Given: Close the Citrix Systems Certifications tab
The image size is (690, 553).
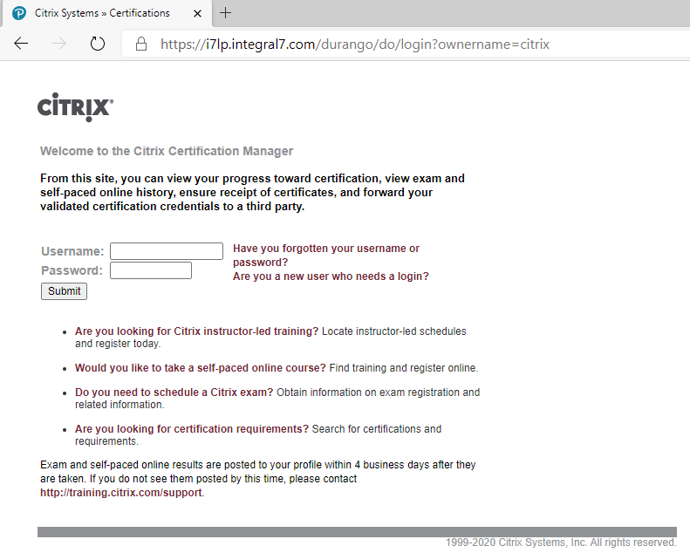Looking at the screenshot, I should coord(196,13).
